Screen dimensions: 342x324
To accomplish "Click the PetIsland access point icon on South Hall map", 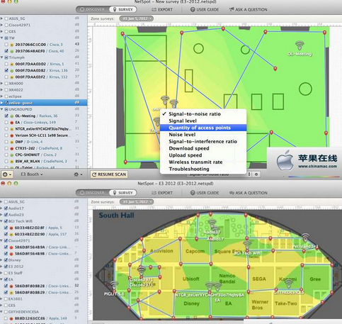I will tap(305, 238).
